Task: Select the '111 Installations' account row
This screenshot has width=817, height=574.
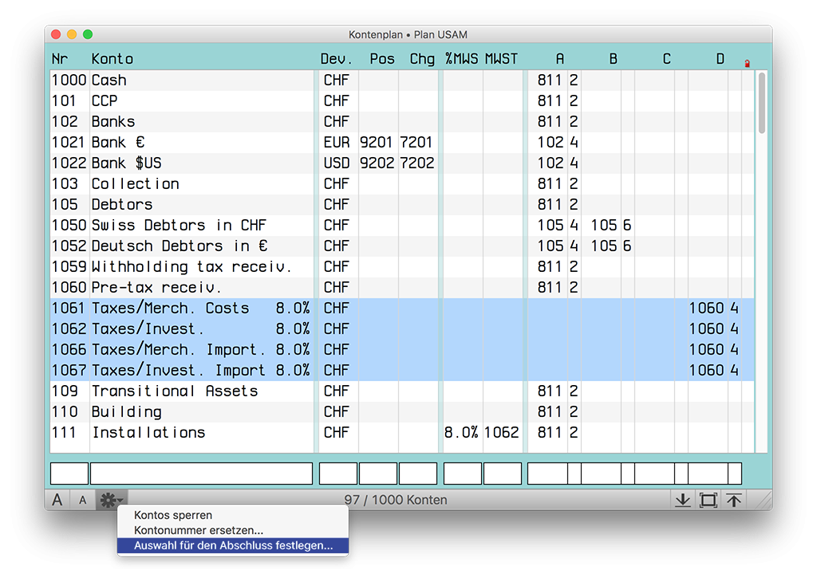Action: tap(184, 433)
